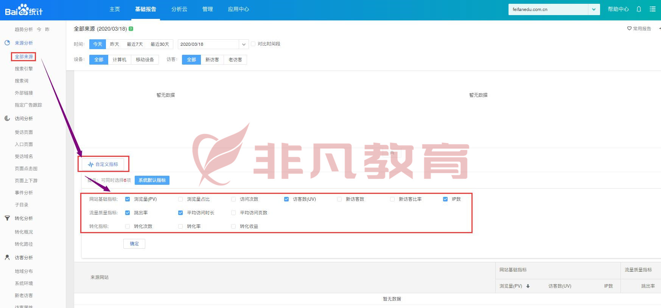Image resolution: width=661 pixels, height=308 pixels.
Task: Open the 应用中心 tab
Action: pyautogui.click(x=238, y=9)
